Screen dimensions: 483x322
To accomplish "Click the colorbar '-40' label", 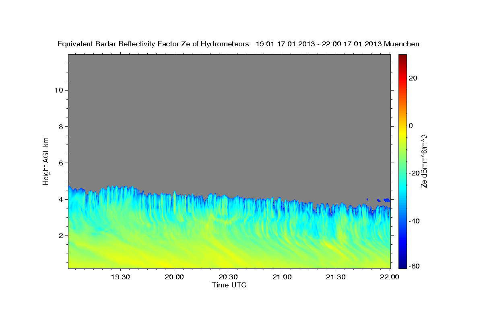I will [415, 221].
